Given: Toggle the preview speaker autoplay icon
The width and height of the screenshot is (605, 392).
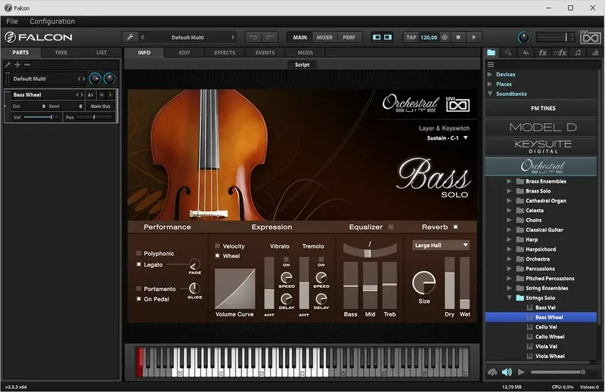Looking at the screenshot, I should click(x=507, y=372).
